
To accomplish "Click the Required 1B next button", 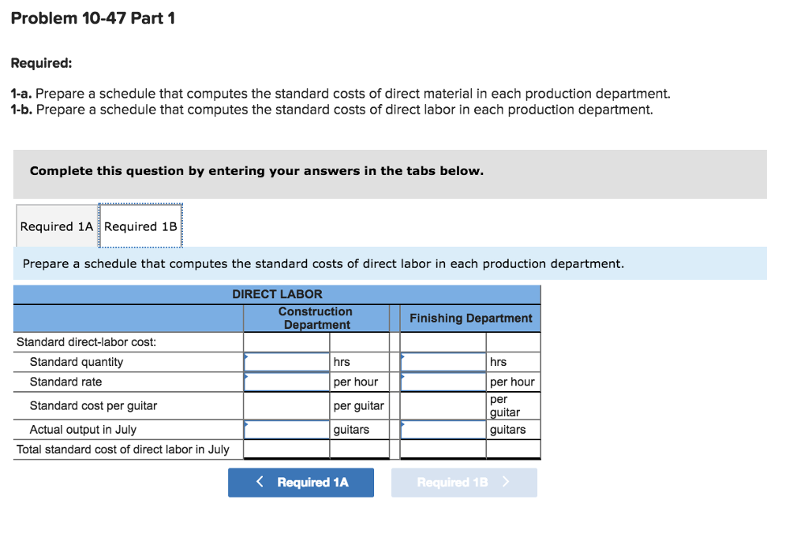I will [464, 483].
